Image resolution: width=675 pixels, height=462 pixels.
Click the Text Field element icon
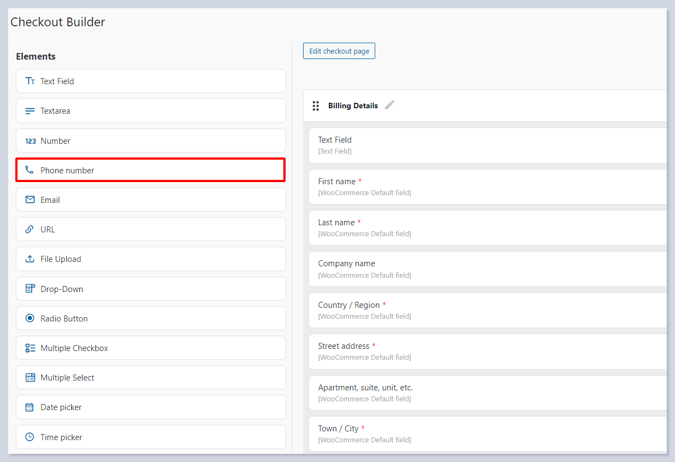[x=30, y=81]
